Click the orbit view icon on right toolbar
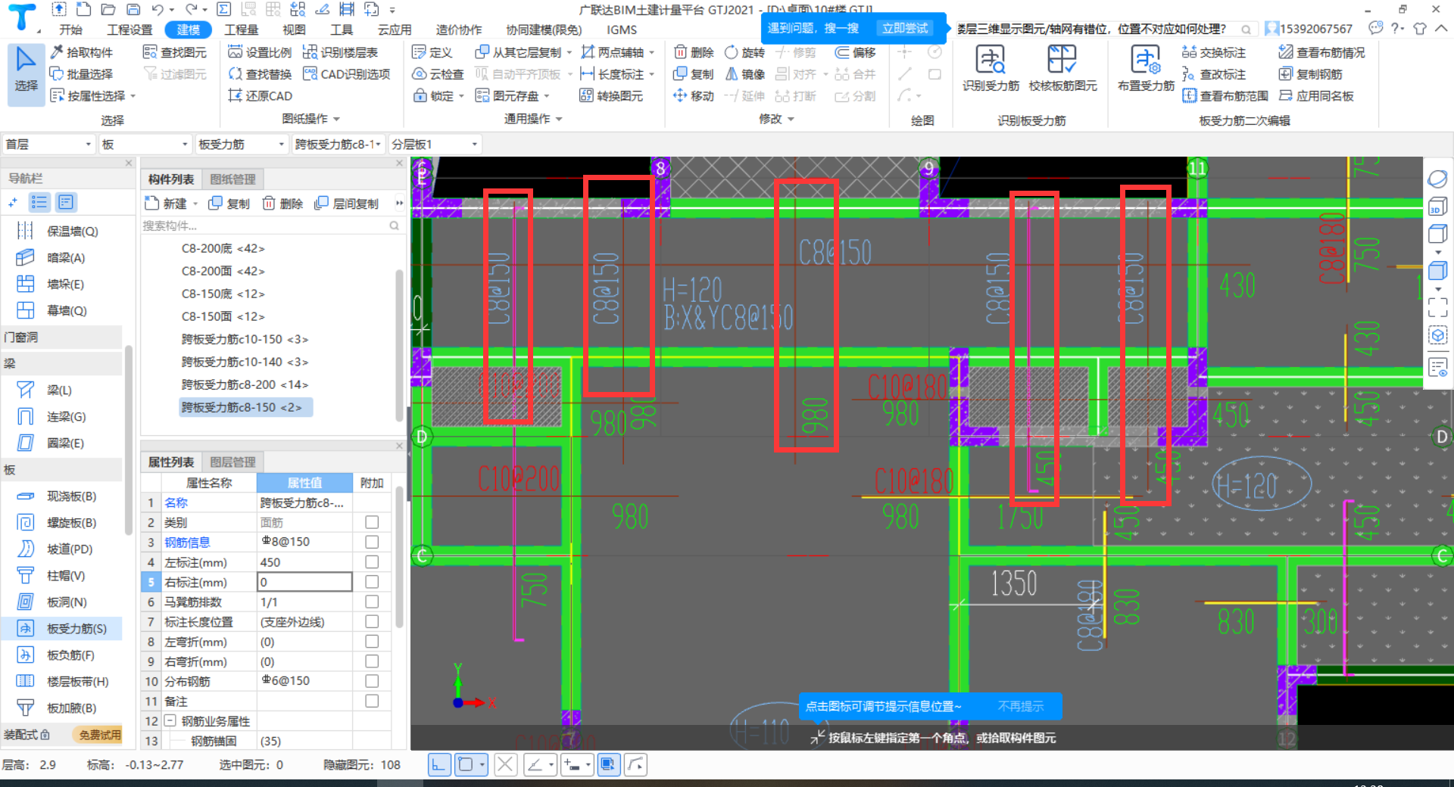Image resolution: width=1454 pixels, height=787 pixels. click(1437, 179)
